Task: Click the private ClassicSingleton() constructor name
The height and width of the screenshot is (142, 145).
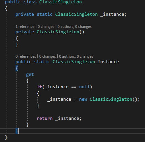Action: click(x=58, y=32)
